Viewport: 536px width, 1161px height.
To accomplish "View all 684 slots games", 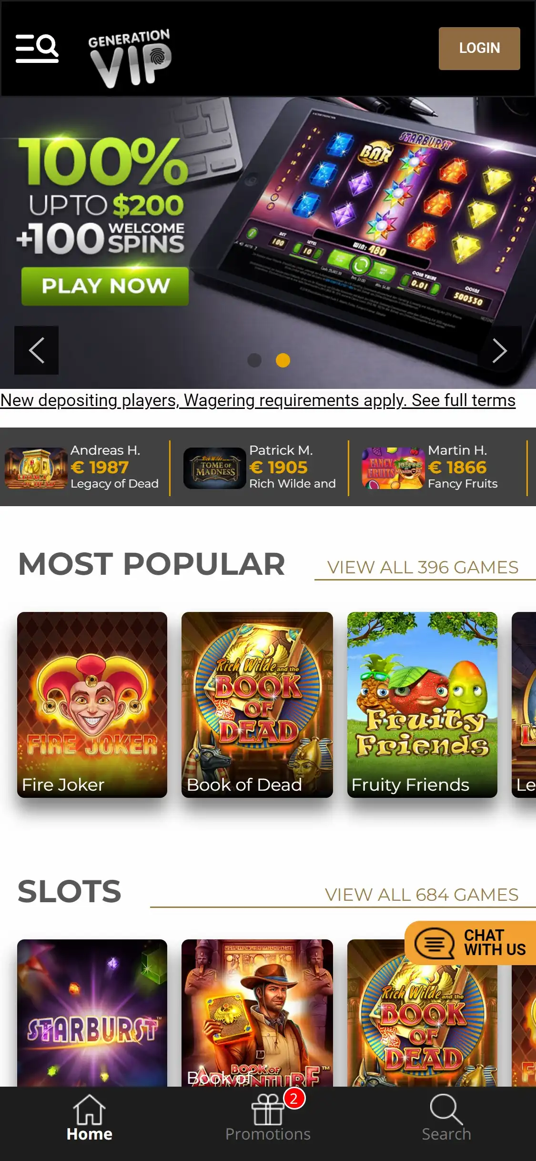I will [422, 895].
